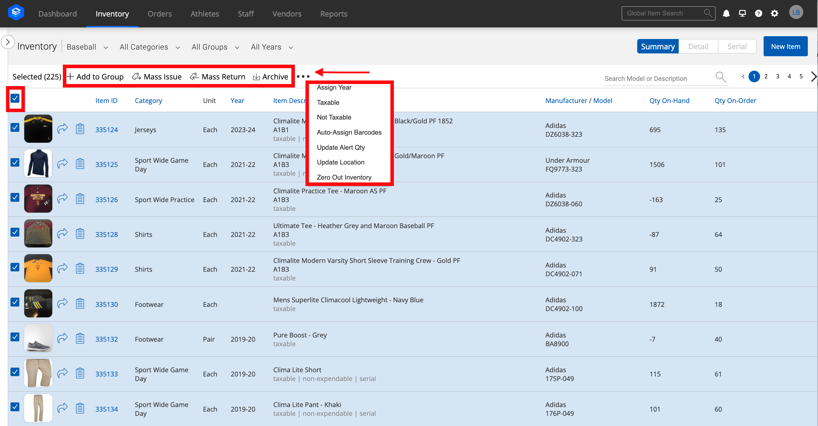This screenshot has height=426, width=818.
Task: Click the app logo icon
Action: coord(16,13)
